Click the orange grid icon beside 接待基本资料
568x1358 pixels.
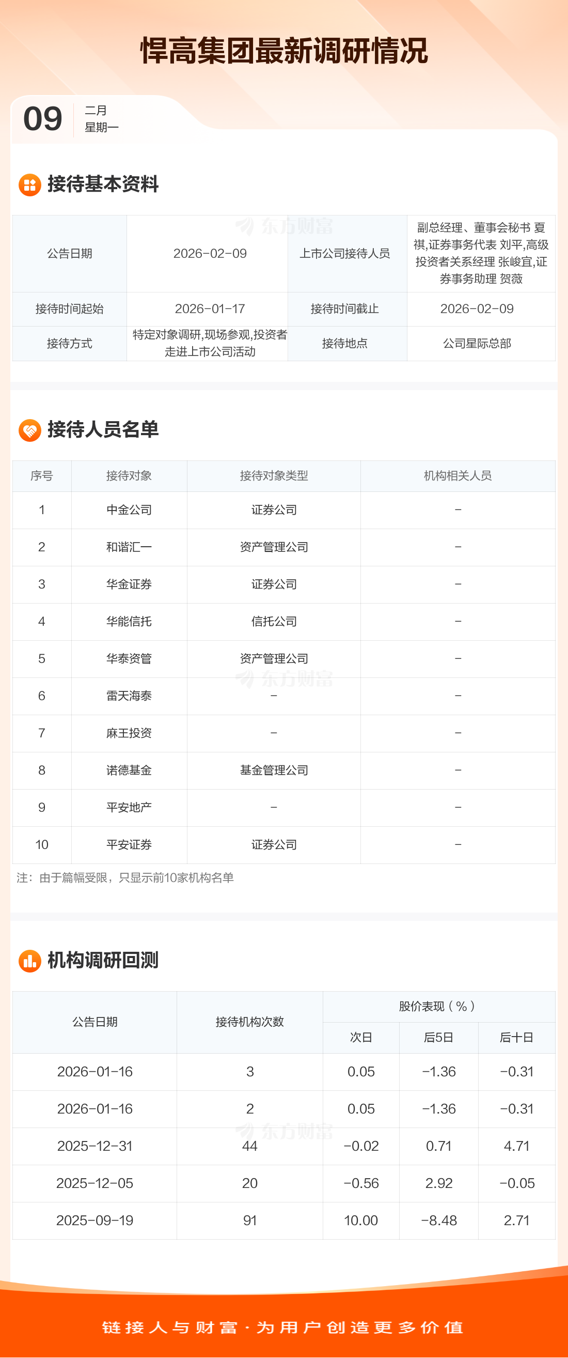(30, 185)
